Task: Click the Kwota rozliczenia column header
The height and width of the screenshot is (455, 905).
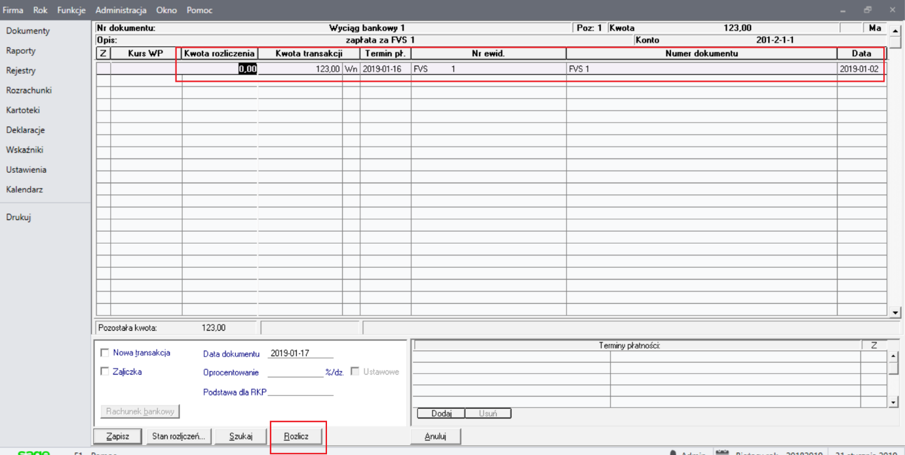Action: coord(220,54)
